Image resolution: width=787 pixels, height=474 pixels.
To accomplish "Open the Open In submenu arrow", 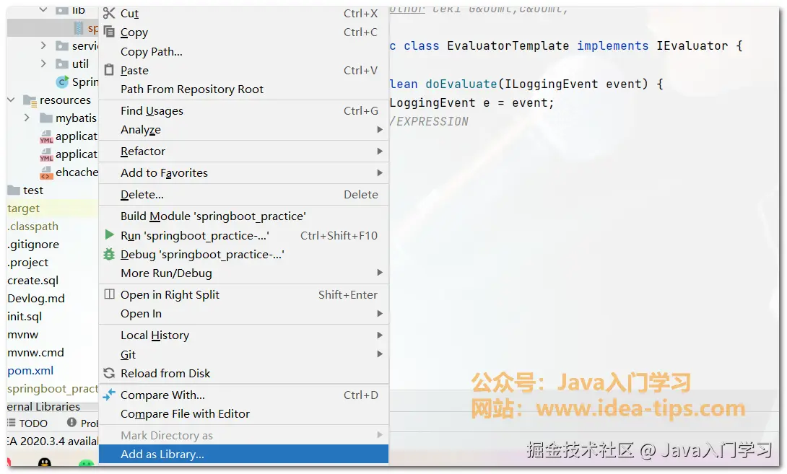I will [x=380, y=314].
